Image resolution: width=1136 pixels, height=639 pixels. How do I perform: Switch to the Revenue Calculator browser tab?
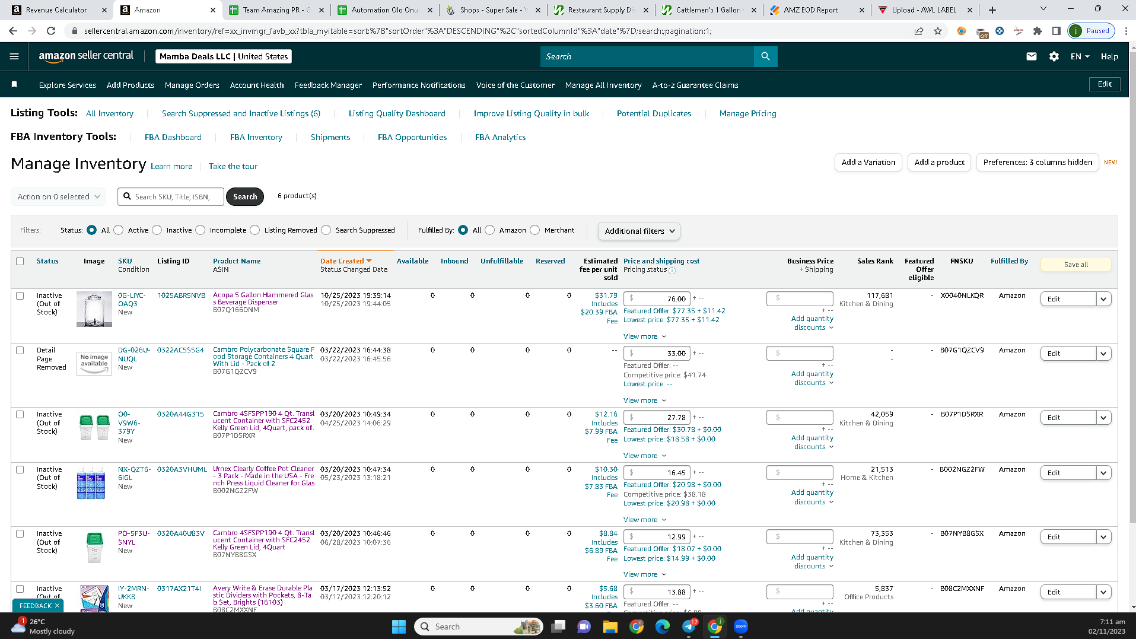click(x=56, y=10)
